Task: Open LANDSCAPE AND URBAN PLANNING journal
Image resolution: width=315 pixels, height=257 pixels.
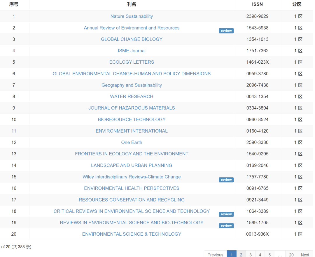Action: point(132,165)
